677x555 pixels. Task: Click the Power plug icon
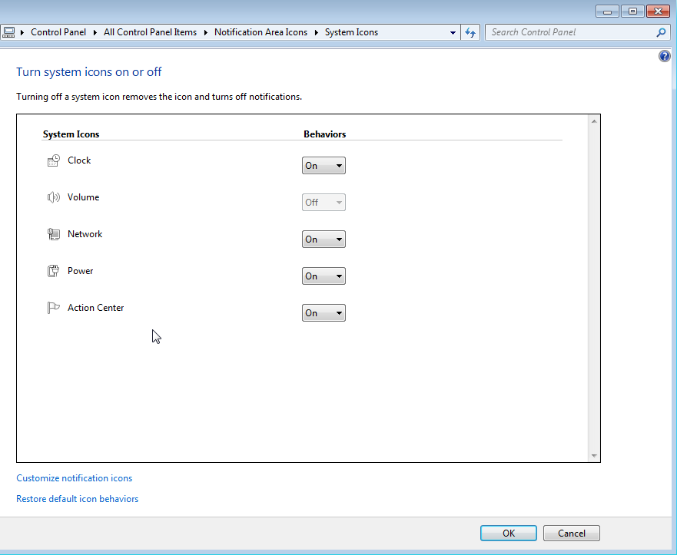pos(53,270)
